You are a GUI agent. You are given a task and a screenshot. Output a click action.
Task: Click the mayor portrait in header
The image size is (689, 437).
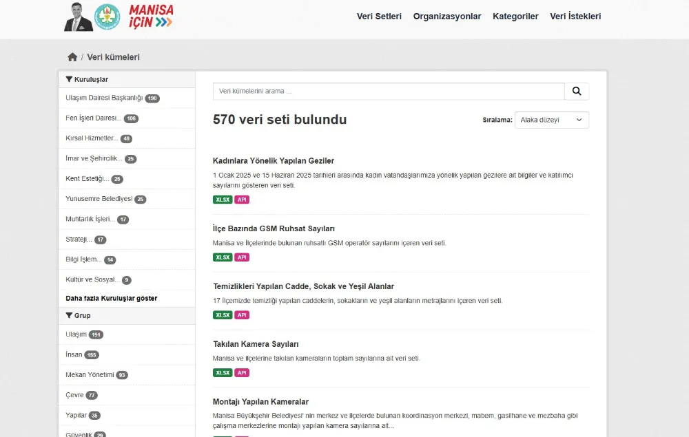(78, 17)
